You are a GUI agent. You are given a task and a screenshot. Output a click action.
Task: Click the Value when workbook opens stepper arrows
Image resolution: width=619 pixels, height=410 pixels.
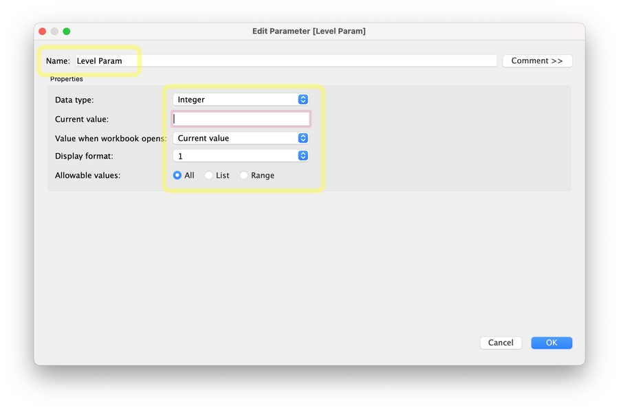point(302,137)
